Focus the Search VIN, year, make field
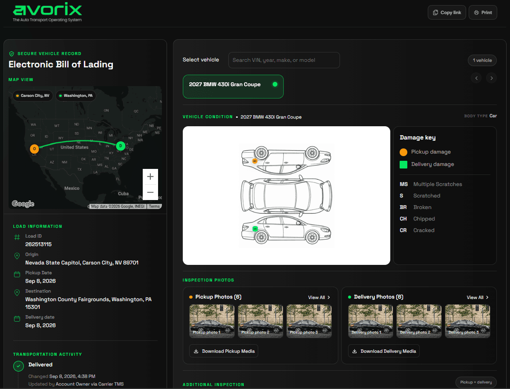Viewport: 510px width, 389px height. [284, 60]
